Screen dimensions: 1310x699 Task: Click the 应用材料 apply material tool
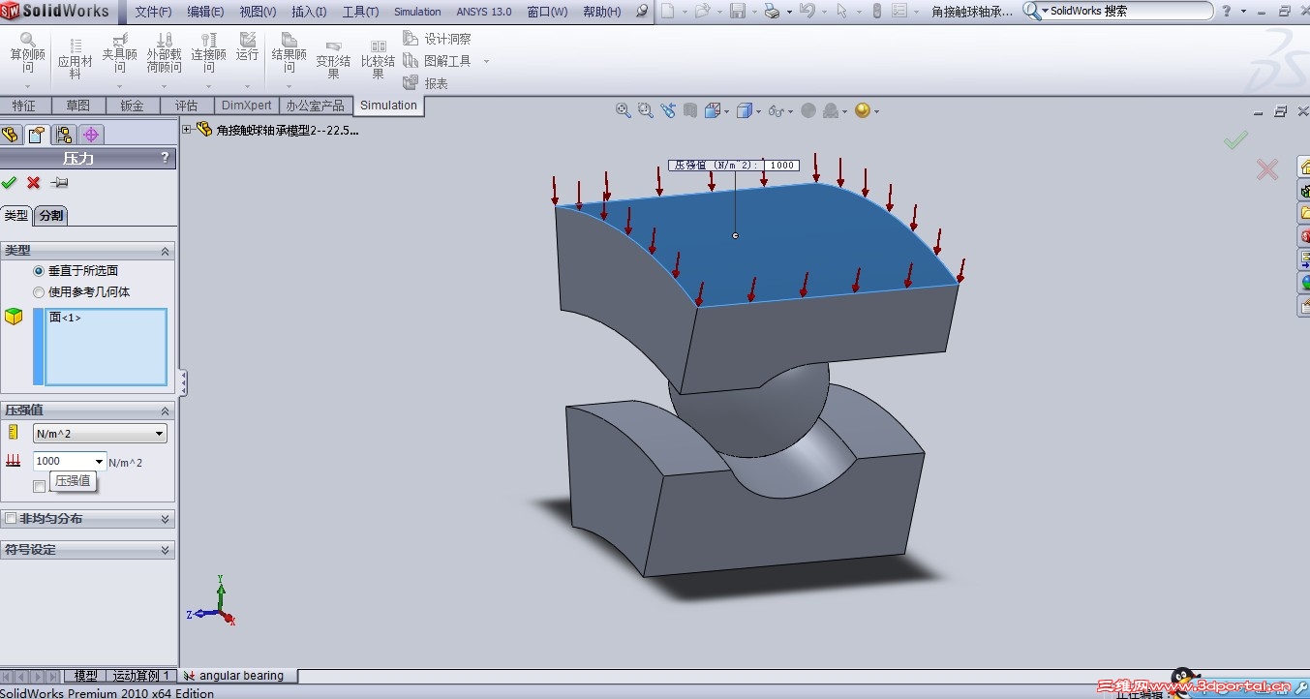pos(75,59)
